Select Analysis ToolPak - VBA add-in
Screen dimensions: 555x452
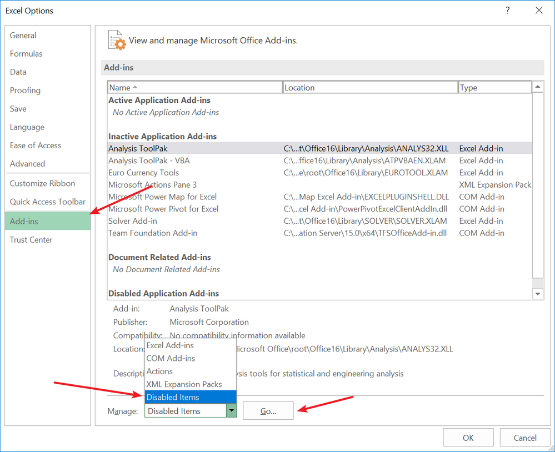pos(319,160)
